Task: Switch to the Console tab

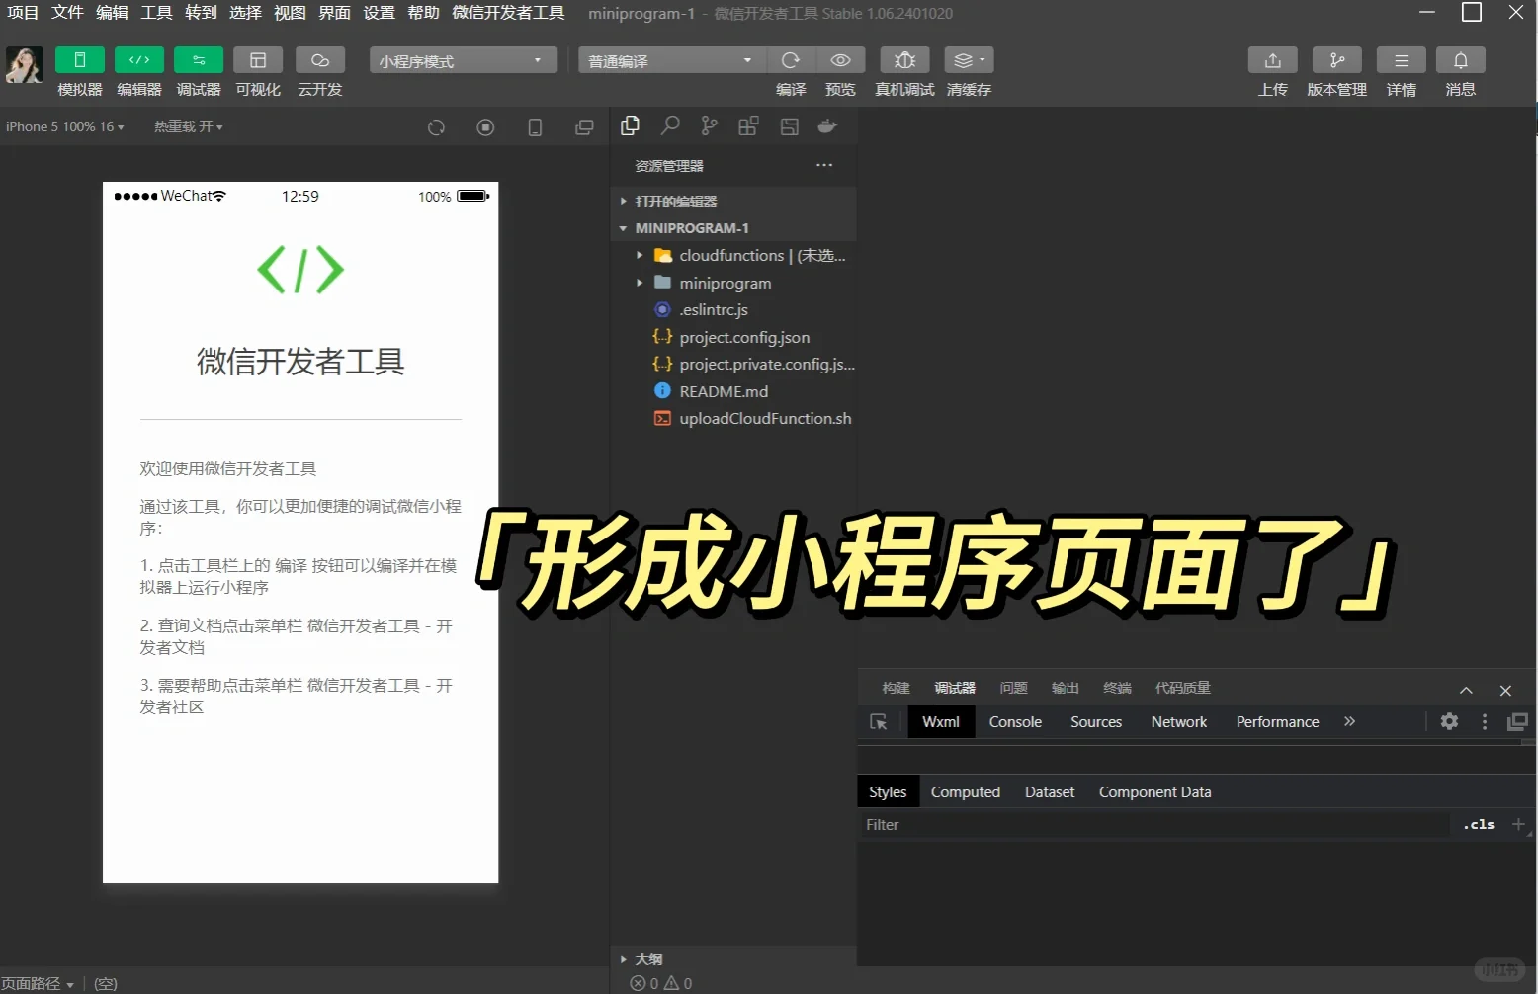Action: click(1015, 722)
